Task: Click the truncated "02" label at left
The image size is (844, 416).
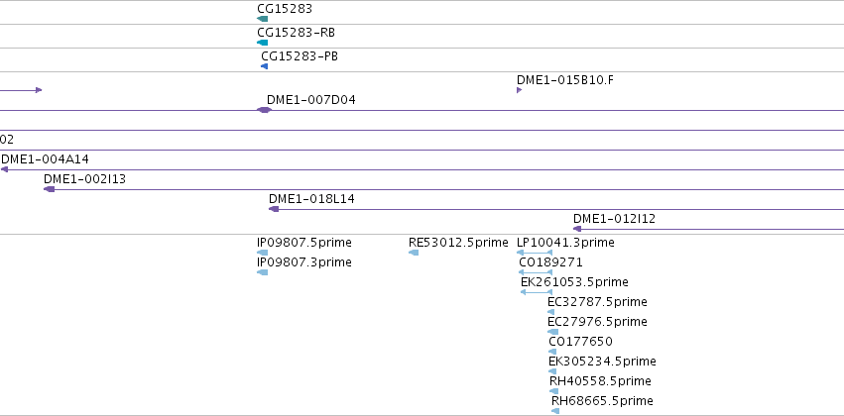Action: click(7, 140)
